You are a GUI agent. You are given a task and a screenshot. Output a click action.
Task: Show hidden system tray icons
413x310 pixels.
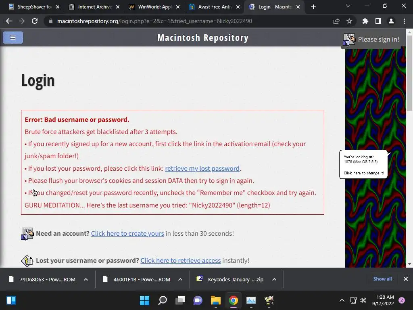pyautogui.click(x=342, y=300)
